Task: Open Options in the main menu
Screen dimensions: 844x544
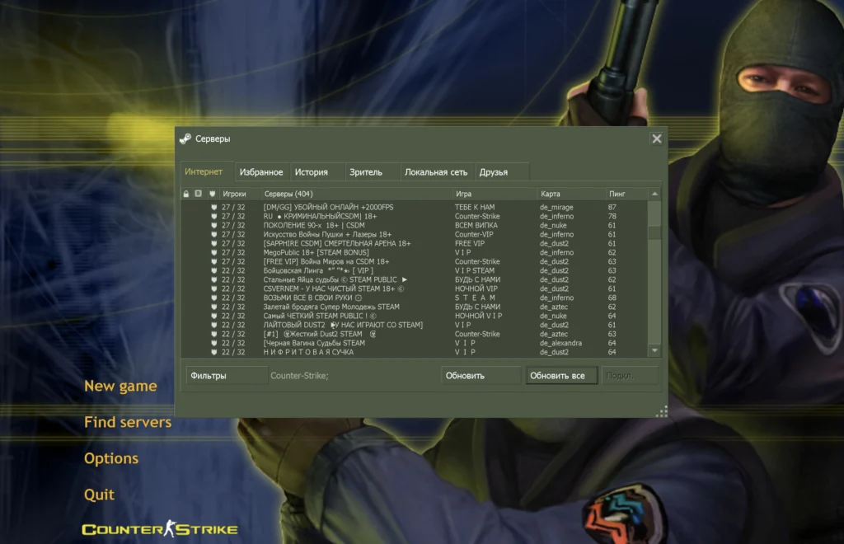Action: (x=111, y=458)
